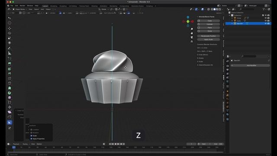Select the Select Box tool

[10, 18]
